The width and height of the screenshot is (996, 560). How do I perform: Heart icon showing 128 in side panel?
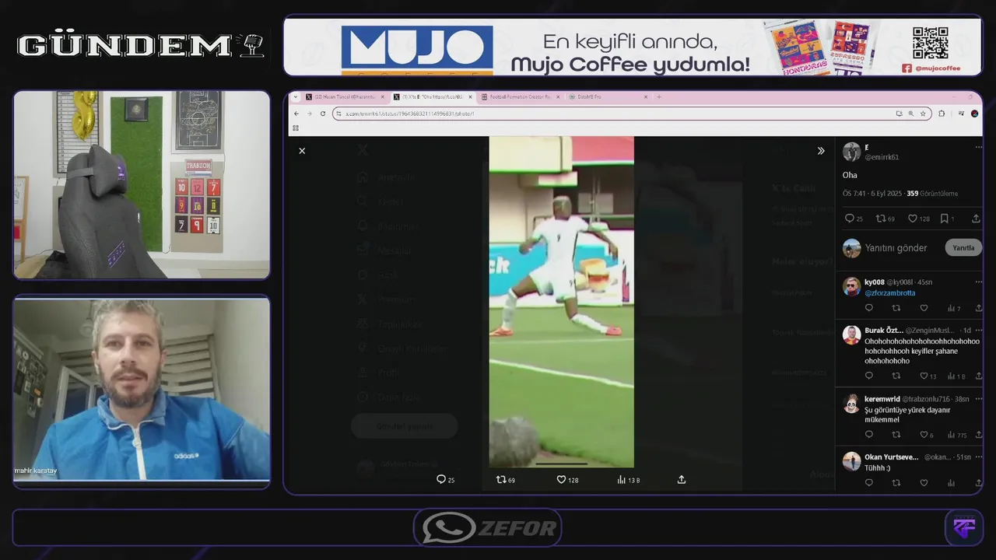(912, 219)
